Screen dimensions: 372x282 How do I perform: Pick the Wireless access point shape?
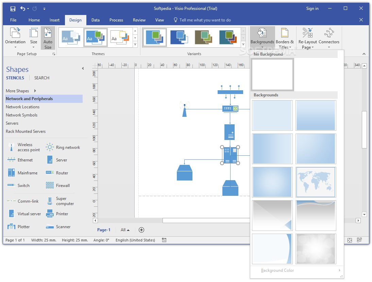click(x=24, y=147)
